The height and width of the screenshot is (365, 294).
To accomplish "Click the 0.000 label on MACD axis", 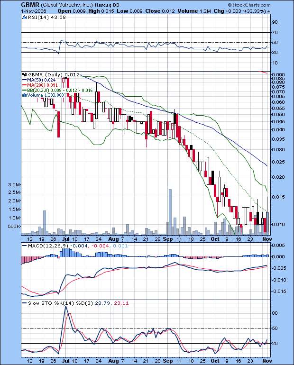I will pos(278,256).
